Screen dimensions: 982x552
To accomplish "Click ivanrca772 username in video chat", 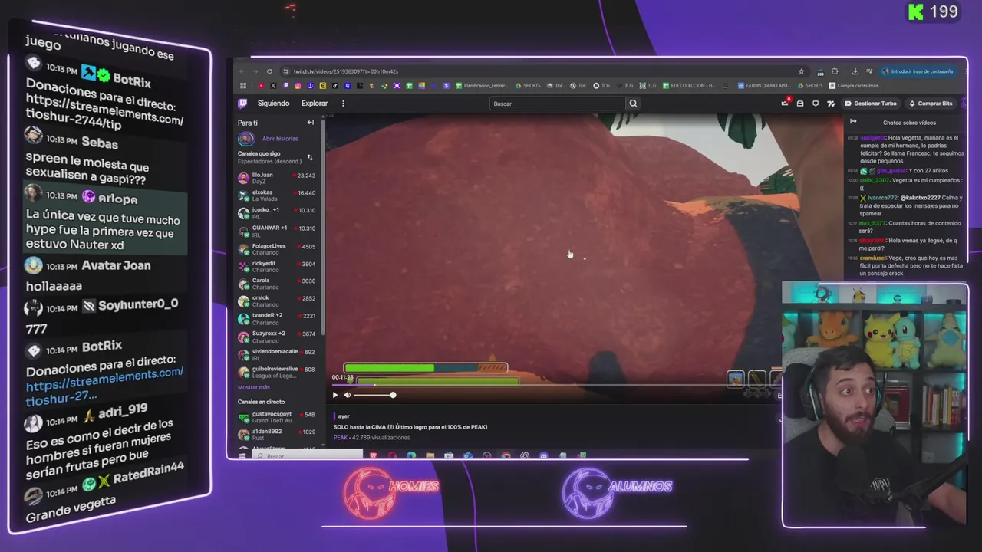I will click(x=882, y=198).
